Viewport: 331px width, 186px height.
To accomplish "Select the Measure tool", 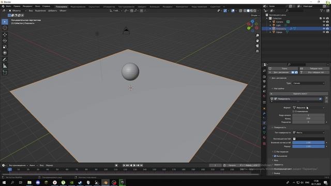I will pyautogui.click(x=5, y=66).
